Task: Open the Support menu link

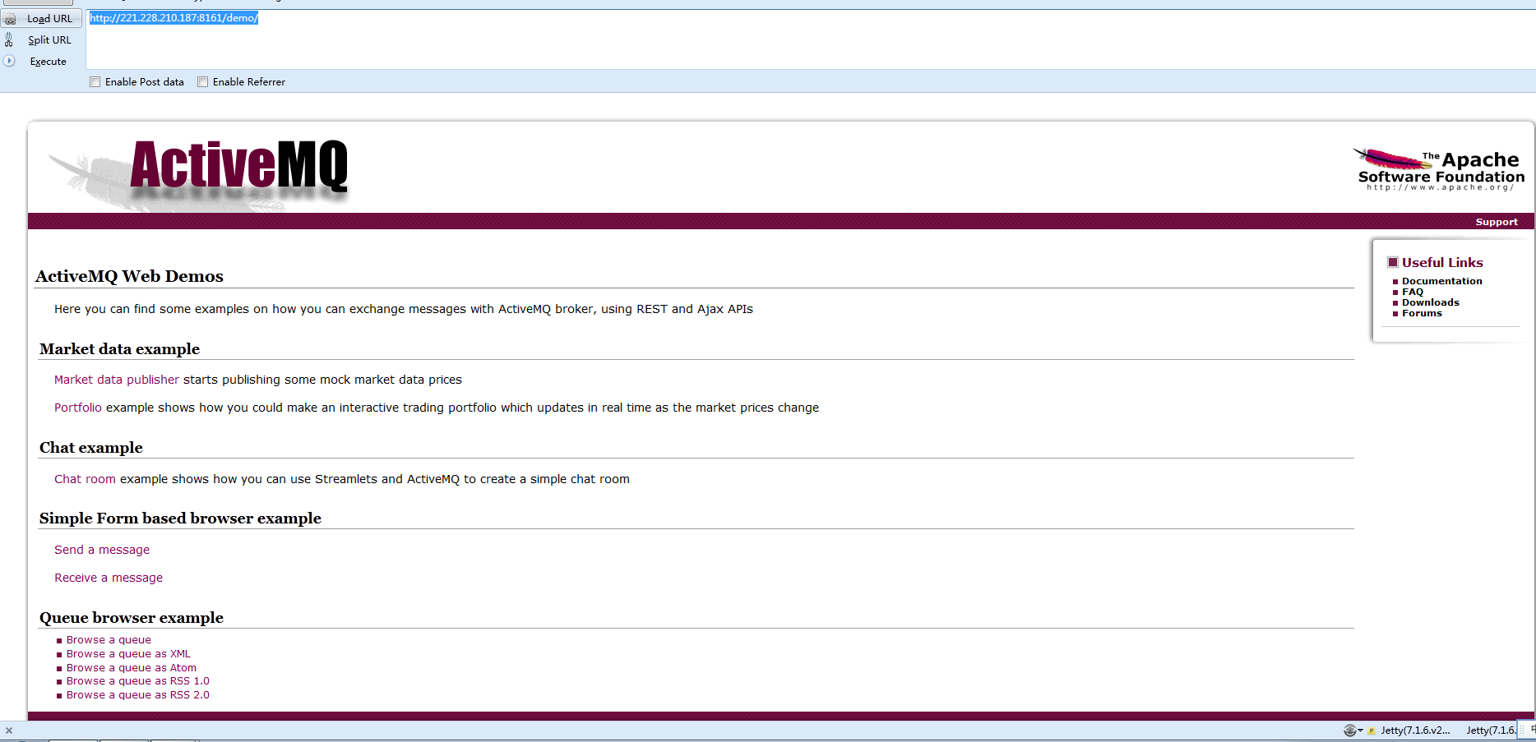Action: (x=1497, y=222)
